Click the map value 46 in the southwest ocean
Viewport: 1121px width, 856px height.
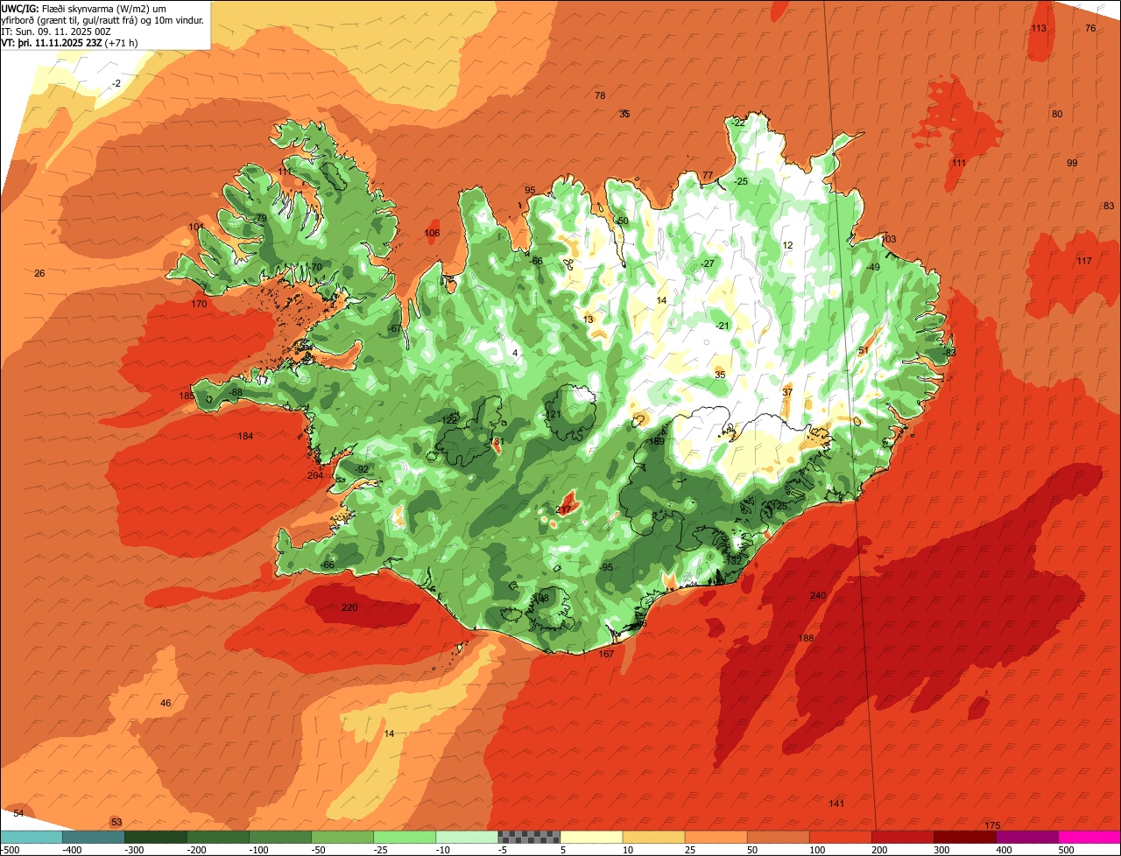[166, 703]
